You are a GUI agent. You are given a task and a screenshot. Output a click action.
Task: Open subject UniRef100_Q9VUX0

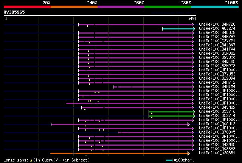217,58
